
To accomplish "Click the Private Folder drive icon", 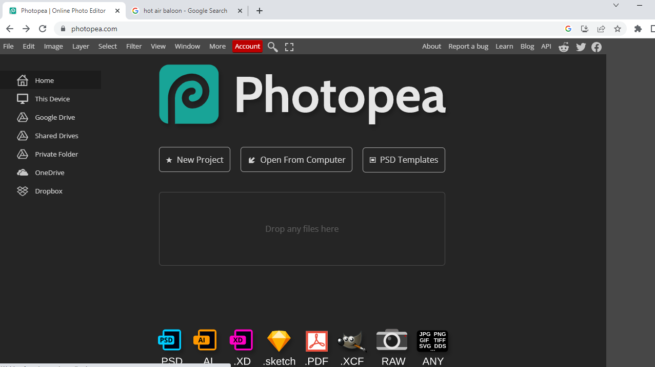I will click(x=22, y=154).
